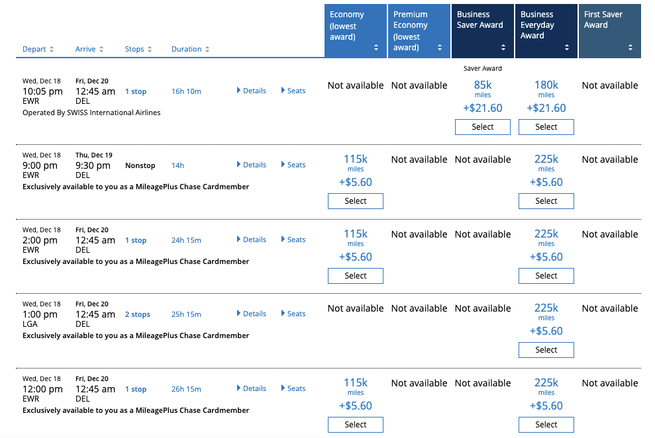655x438 pixels.
Task: Expand Details for the 1:00 pm LGA flight
Action: pyautogui.click(x=252, y=314)
